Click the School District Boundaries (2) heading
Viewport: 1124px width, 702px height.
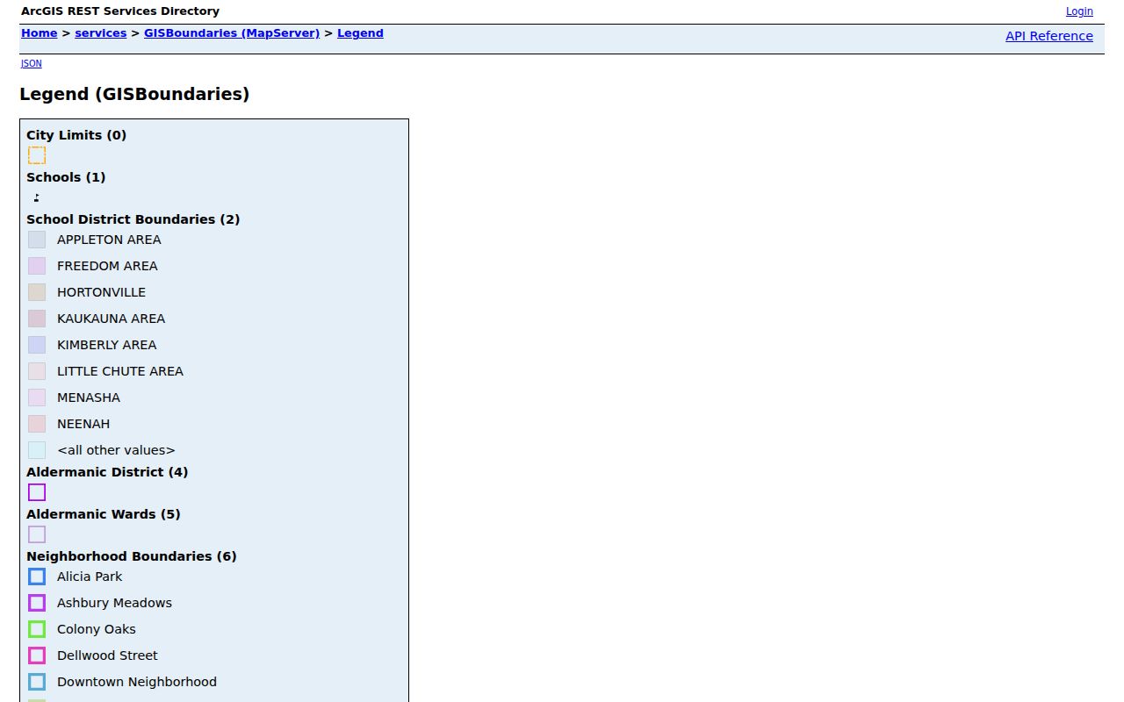(x=133, y=219)
